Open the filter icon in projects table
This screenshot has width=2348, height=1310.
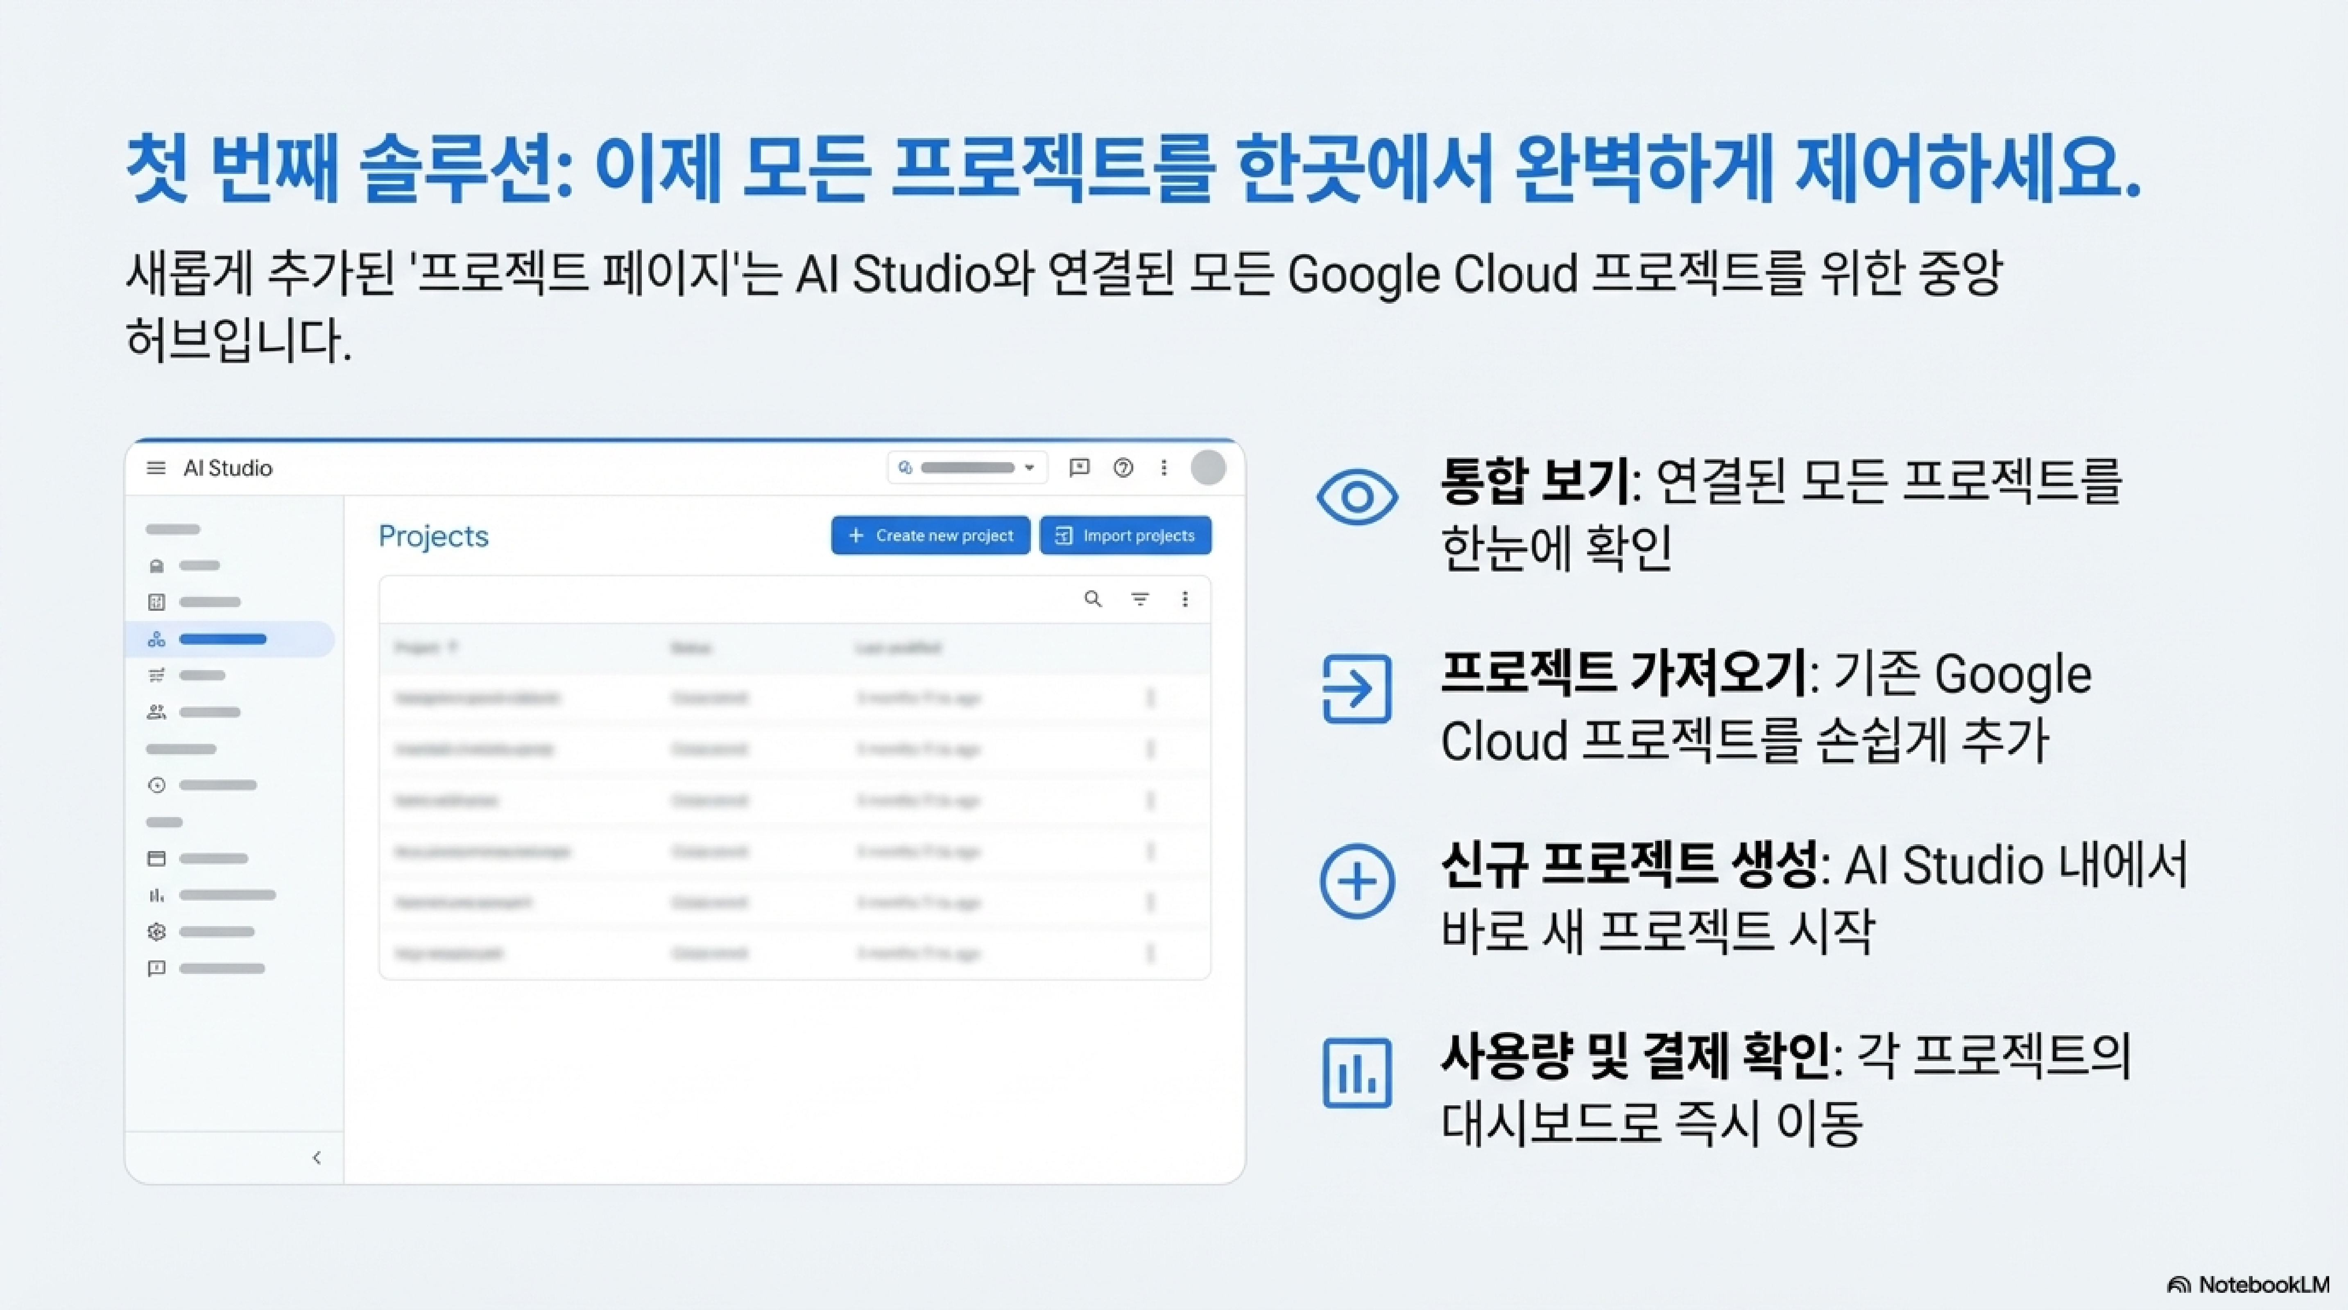(1139, 599)
